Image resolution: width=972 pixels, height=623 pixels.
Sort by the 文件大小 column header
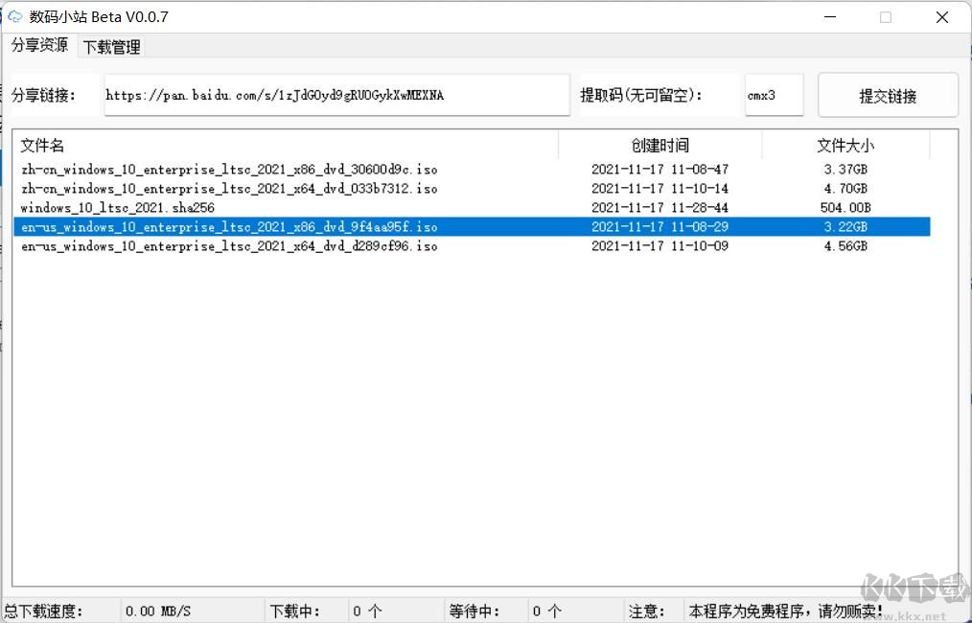[x=845, y=145]
